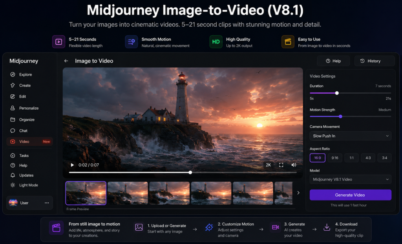Click the video progress bar handle
The width and height of the screenshot is (402, 244).
point(190,172)
